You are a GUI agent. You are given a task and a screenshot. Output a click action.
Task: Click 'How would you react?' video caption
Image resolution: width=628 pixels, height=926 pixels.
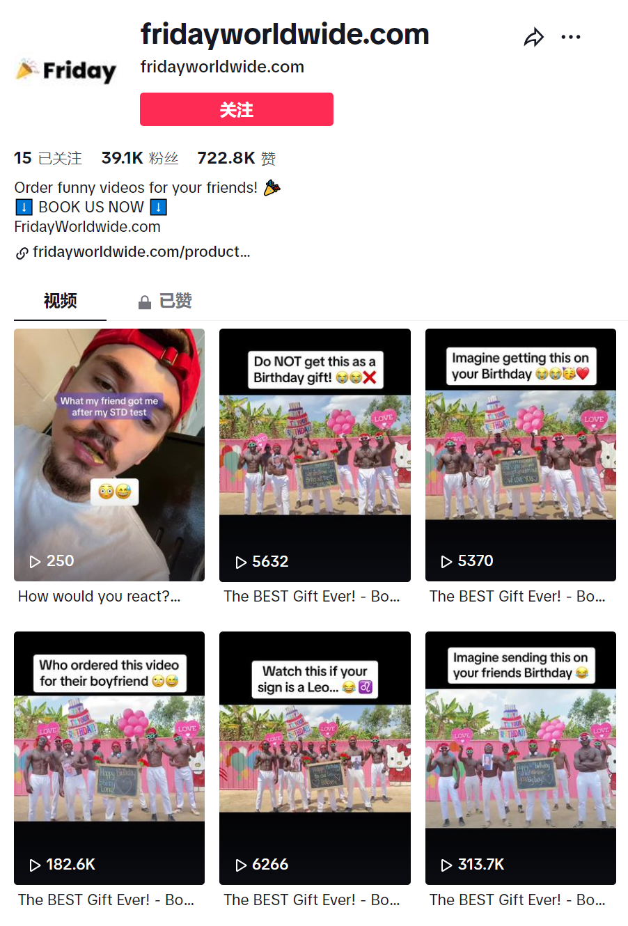point(100,597)
